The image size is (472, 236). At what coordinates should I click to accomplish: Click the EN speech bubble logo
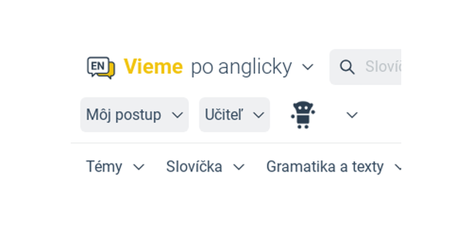click(101, 67)
